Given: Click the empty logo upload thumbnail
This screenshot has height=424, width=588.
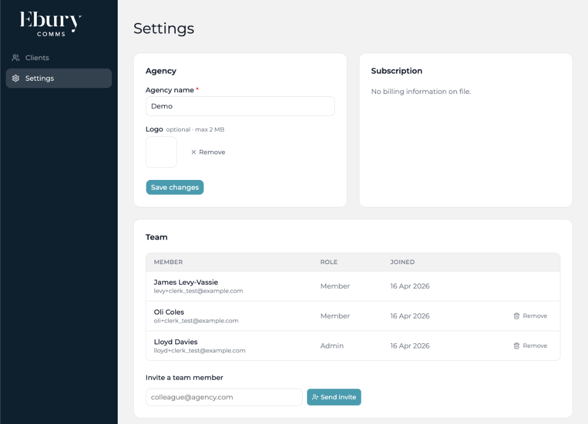Looking at the screenshot, I should [161, 152].
